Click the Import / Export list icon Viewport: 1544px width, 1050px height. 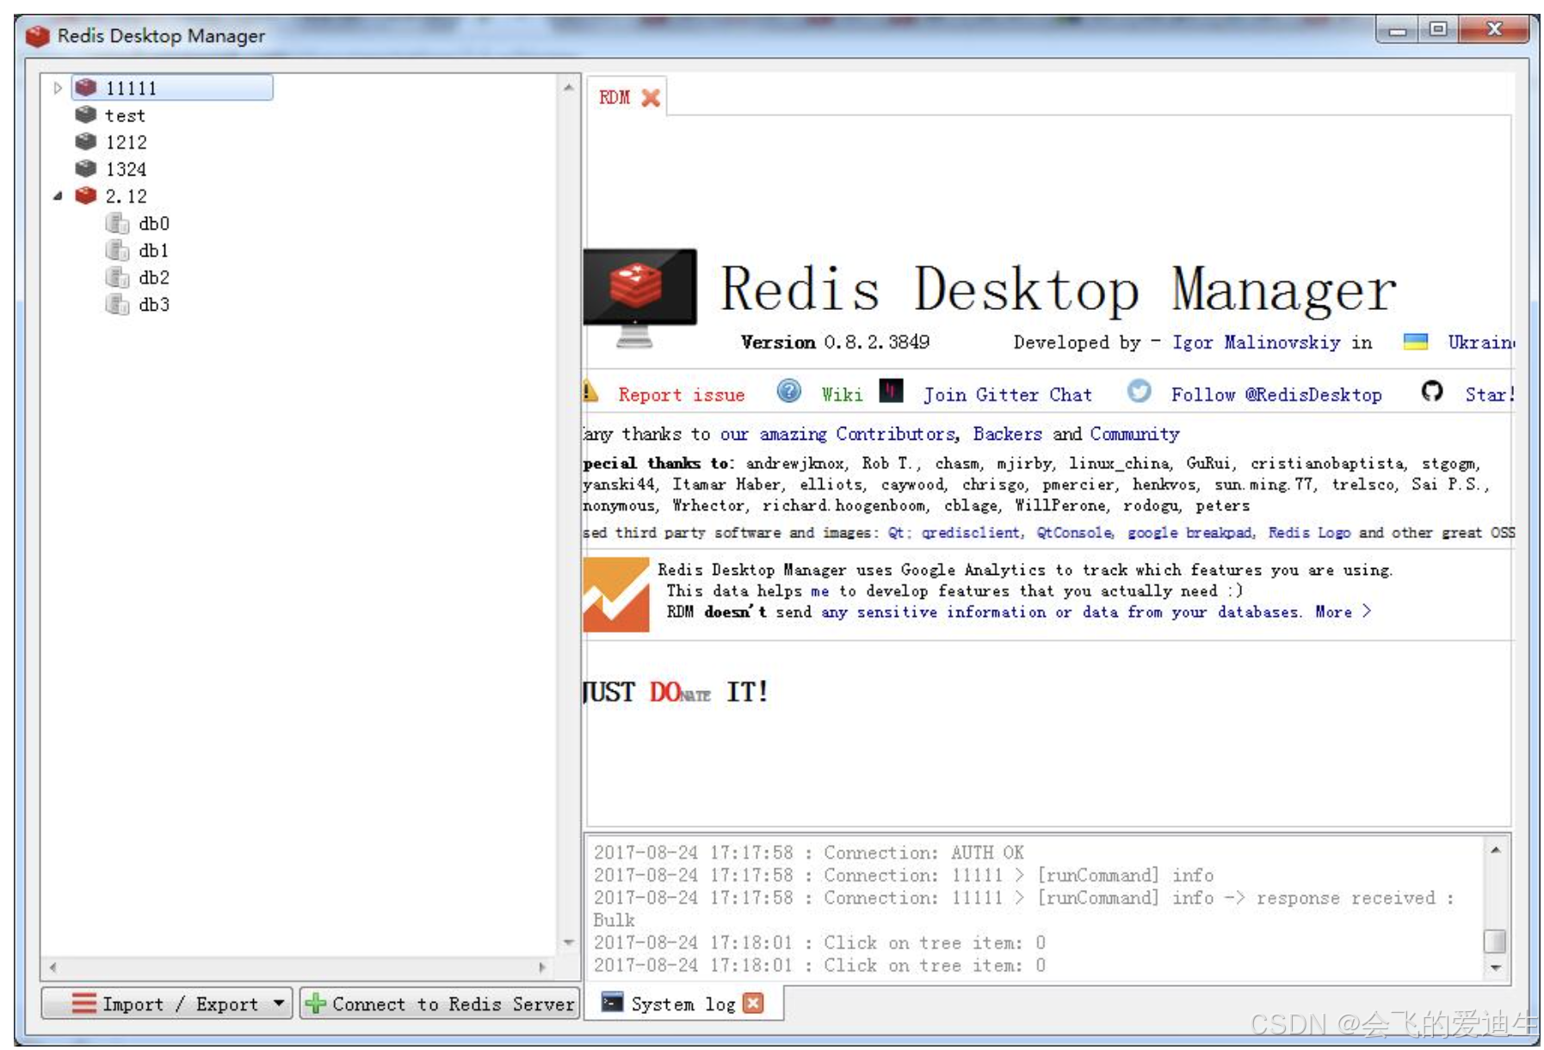(x=83, y=1004)
